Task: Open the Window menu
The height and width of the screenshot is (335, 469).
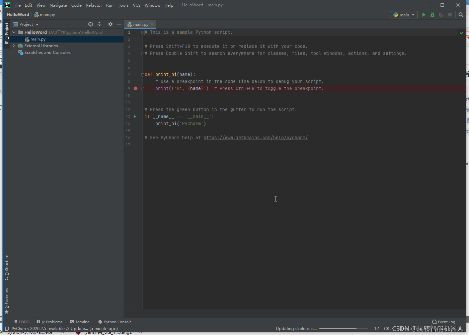Action: coord(152,5)
